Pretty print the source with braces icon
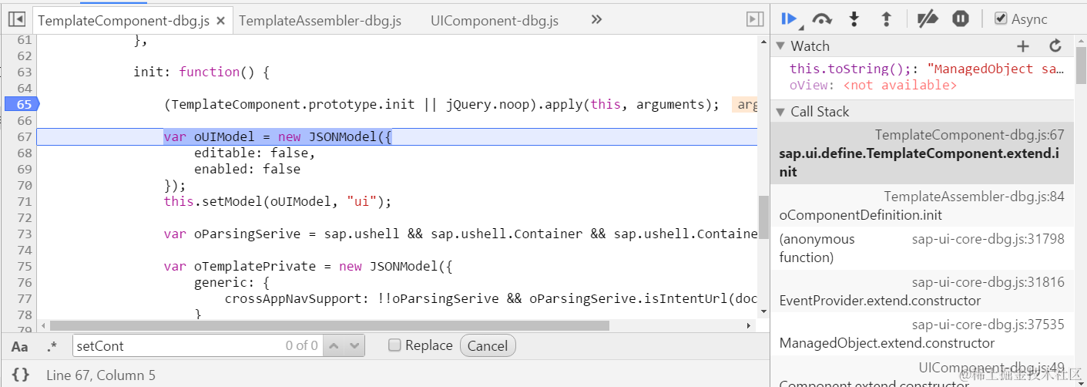The image size is (1087, 387). [21, 375]
